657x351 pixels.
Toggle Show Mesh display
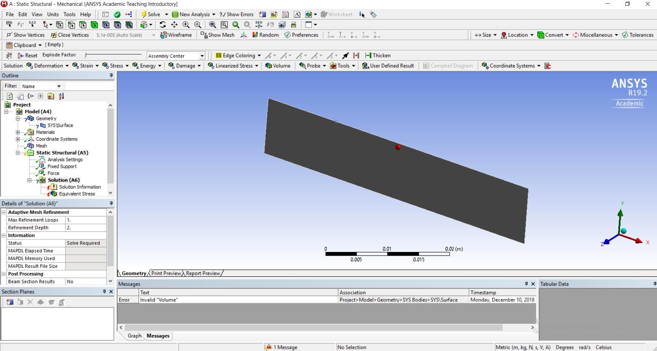[218, 35]
